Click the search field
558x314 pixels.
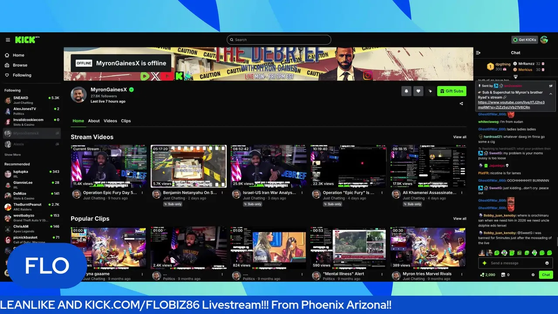pos(279,40)
